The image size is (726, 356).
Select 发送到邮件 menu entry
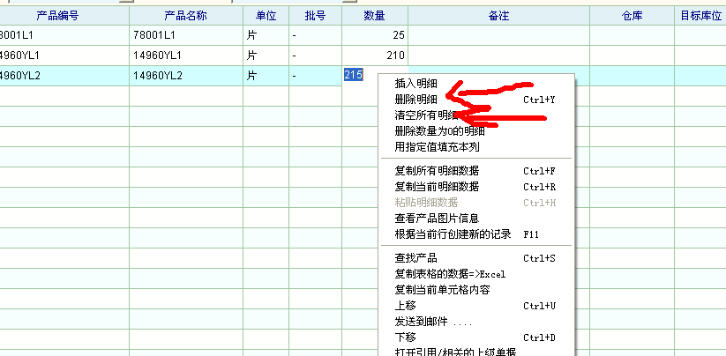[432, 322]
